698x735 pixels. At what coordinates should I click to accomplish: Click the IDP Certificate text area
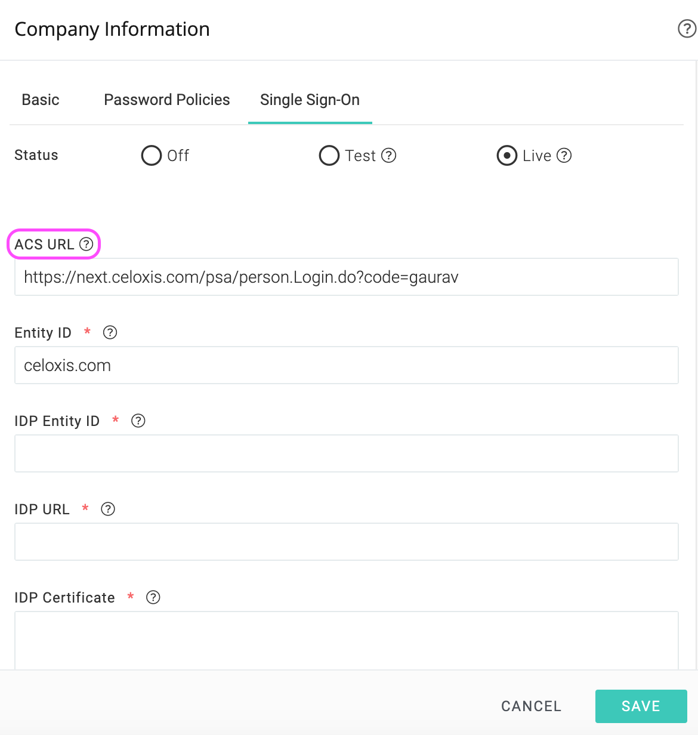click(x=347, y=640)
